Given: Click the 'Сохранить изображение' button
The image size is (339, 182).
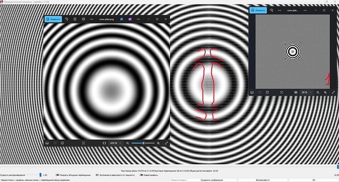Looking at the screenshot, I should [x=212, y=180].
